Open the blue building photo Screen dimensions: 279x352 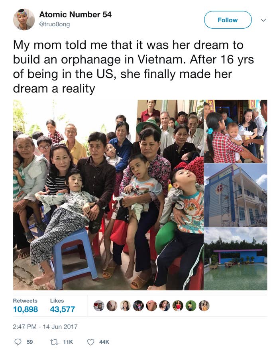pos(236,195)
